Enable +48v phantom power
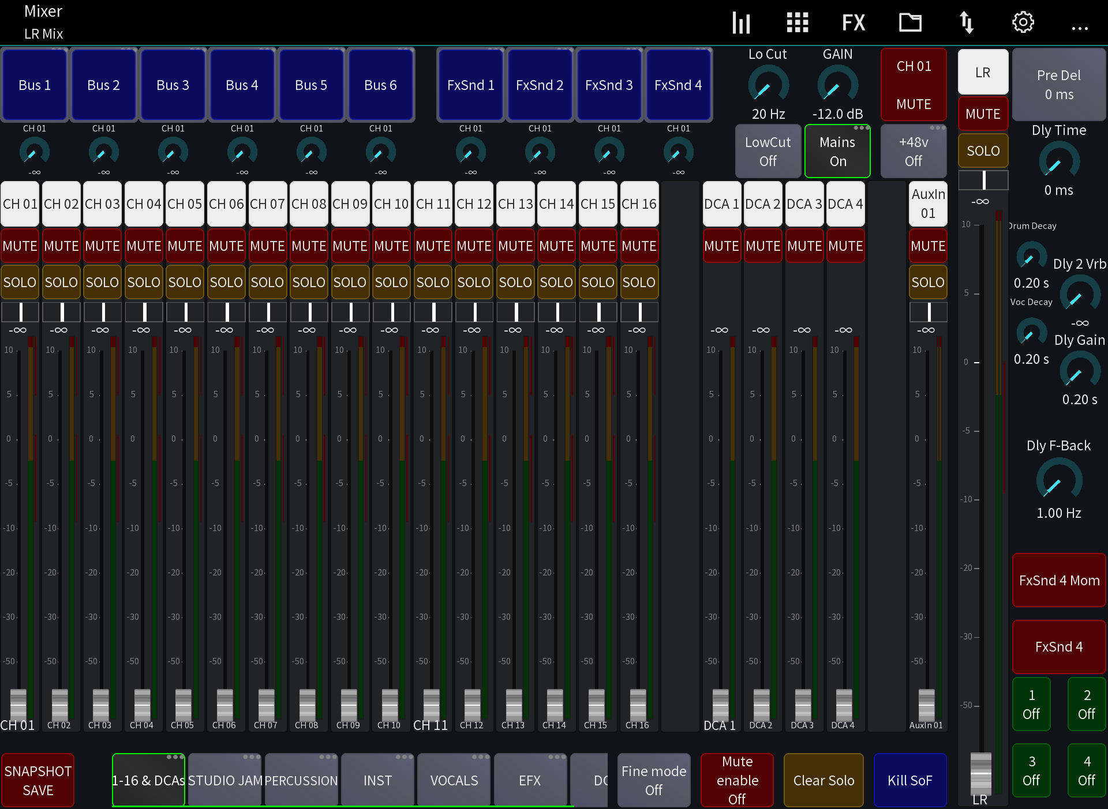The width and height of the screenshot is (1108, 809). (913, 150)
